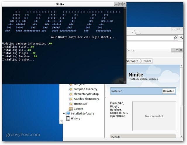Image resolution: width=187 pixels, height=145 pixels.
Task: Click the nautilus-elementary PPA icon
Action: 71,99
